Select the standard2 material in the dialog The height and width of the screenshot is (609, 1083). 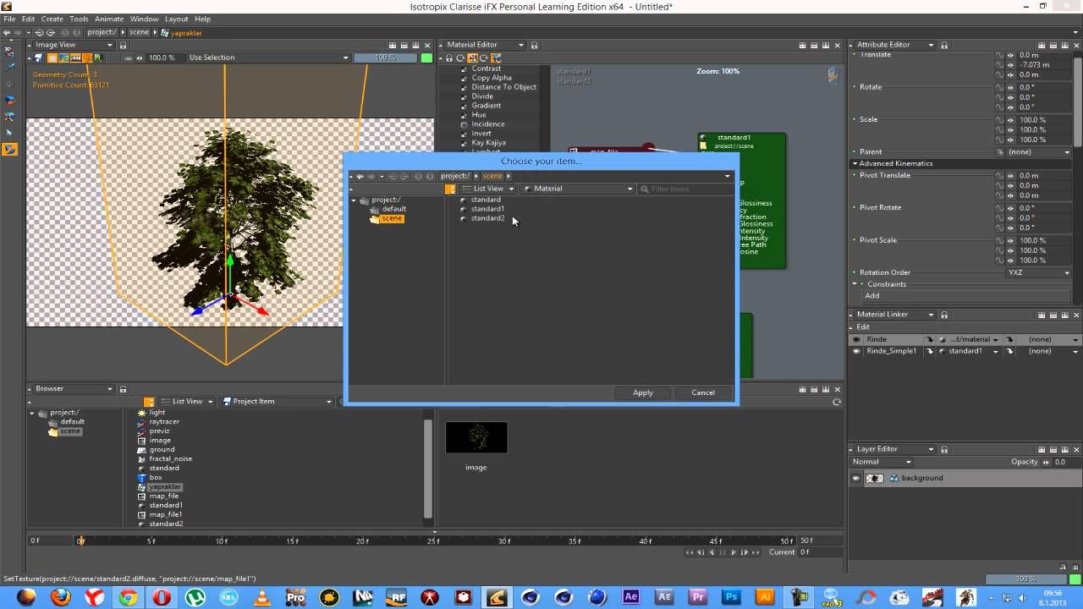(x=487, y=218)
